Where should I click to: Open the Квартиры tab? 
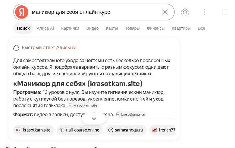[x=181, y=28]
